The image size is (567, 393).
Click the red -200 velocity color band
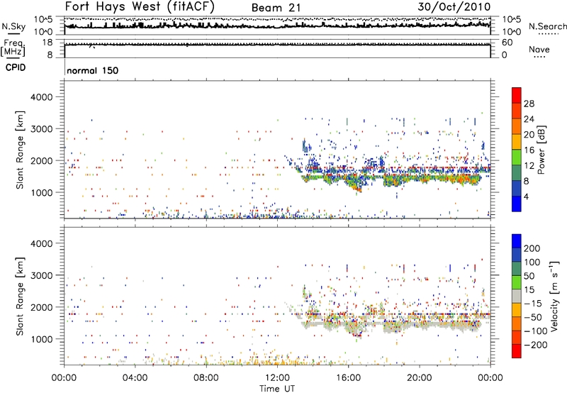(x=517, y=351)
